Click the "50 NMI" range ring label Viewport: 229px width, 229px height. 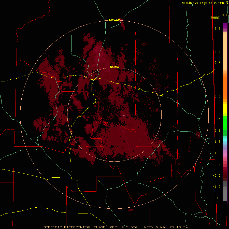click(114, 67)
